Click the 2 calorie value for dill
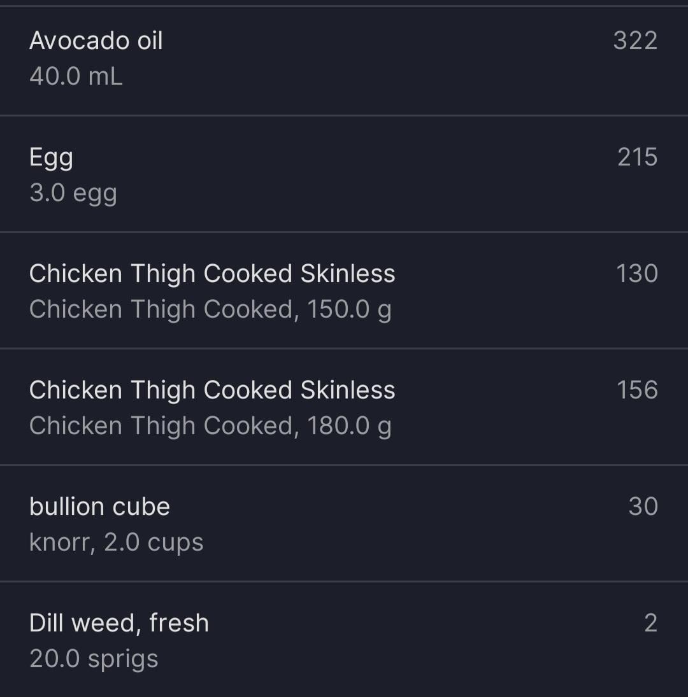688x697 pixels. pos(650,623)
